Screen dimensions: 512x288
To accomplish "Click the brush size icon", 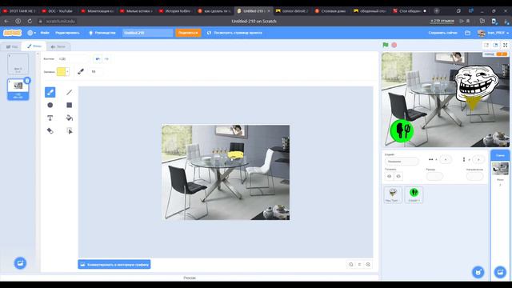I will coord(81,71).
